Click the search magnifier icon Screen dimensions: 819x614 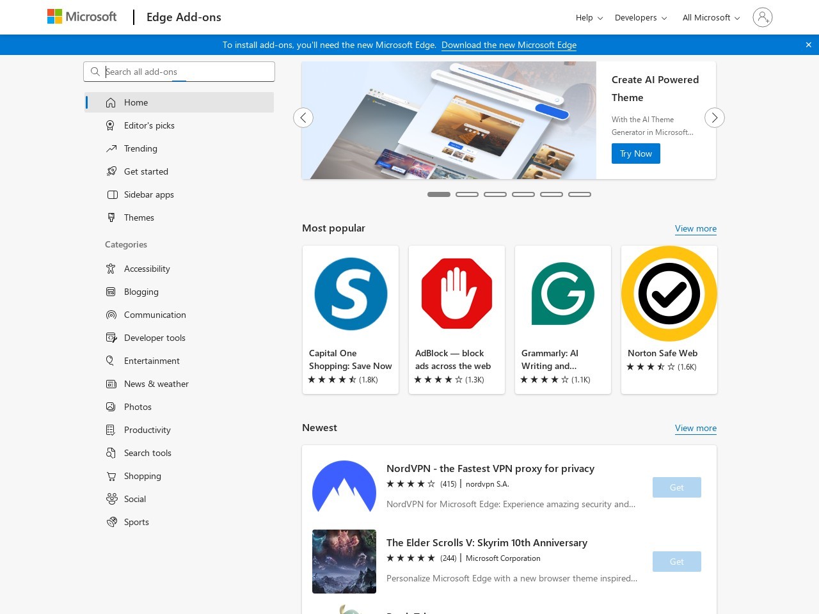pyautogui.click(x=95, y=72)
